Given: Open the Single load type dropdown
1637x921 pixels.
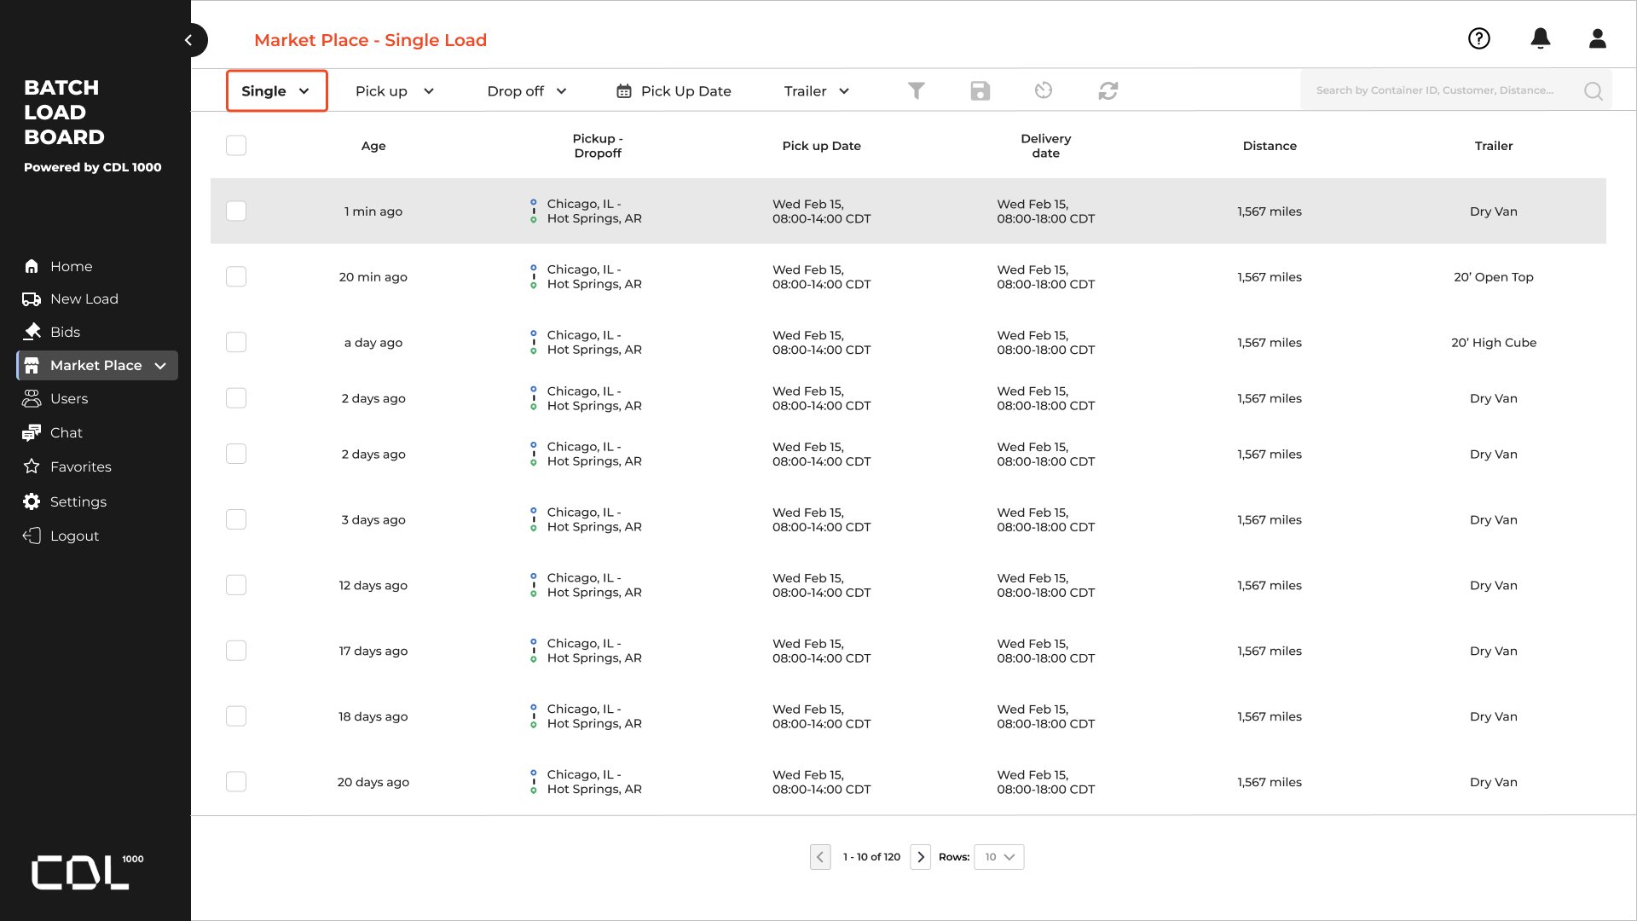Looking at the screenshot, I should [x=276, y=90].
